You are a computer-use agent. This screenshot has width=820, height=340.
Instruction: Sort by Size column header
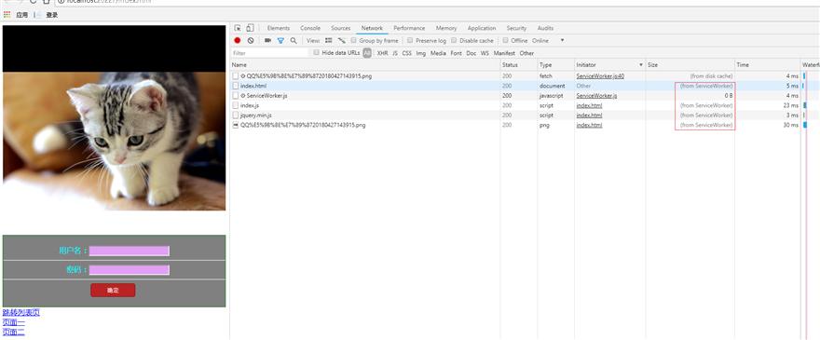tap(690, 65)
